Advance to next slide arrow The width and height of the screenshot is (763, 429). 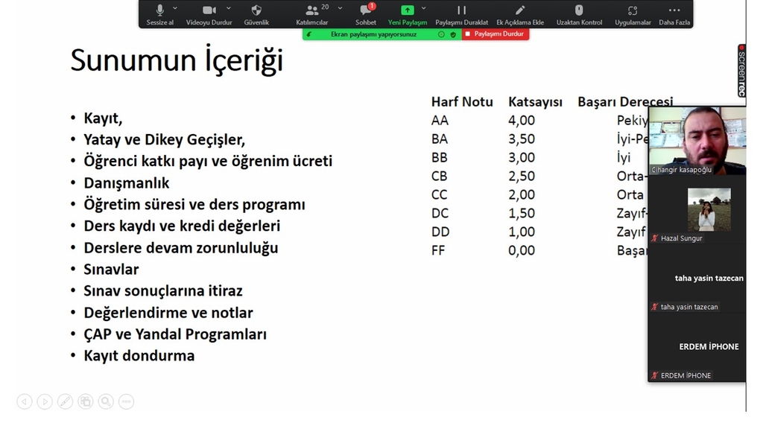45,402
